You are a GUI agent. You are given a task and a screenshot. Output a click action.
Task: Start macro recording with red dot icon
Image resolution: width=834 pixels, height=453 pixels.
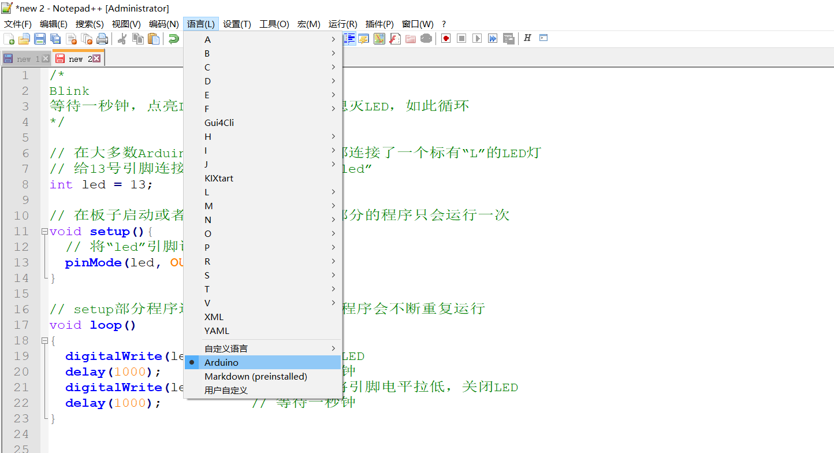point(446,39)
